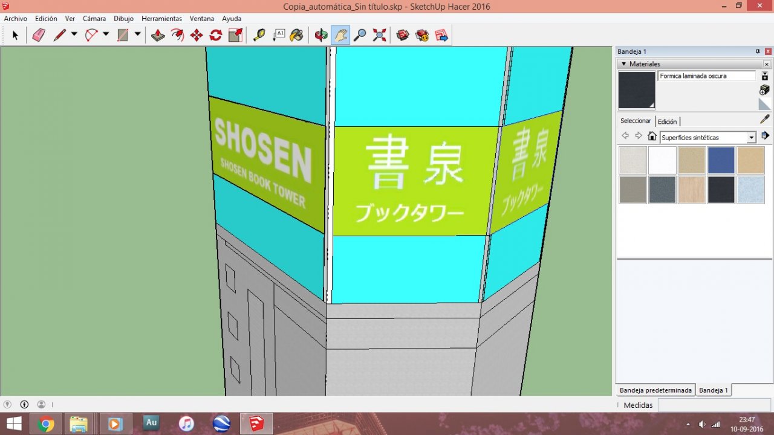Open the Cámara menu

click(x=94, y=19)
